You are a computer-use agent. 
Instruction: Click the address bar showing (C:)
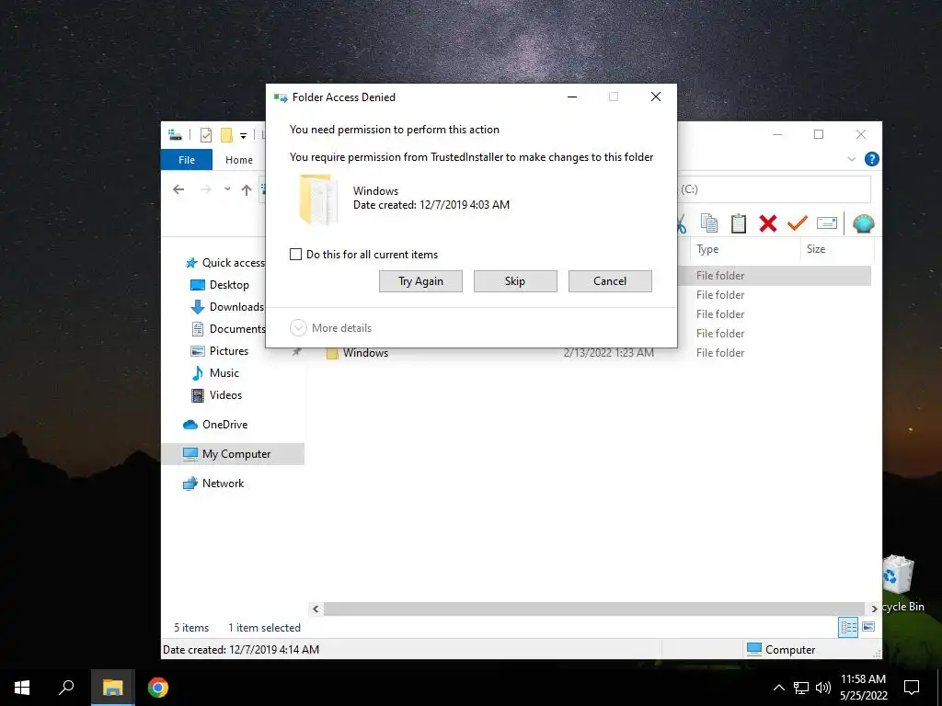click(774, 189)
